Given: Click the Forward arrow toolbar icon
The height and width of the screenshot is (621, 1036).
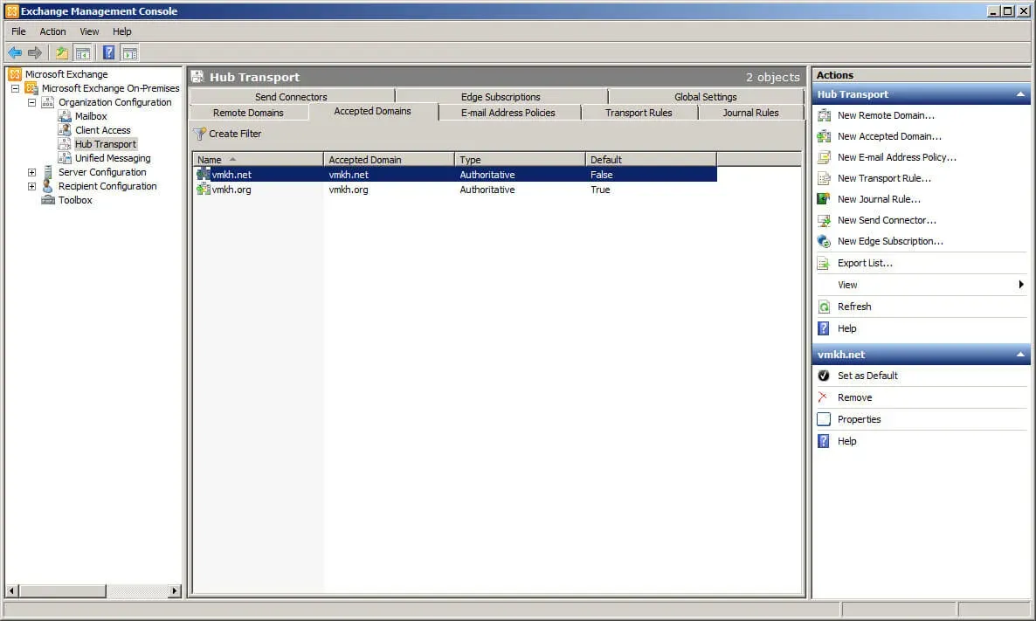Looking at the screenshot, I should click(35, 53).
